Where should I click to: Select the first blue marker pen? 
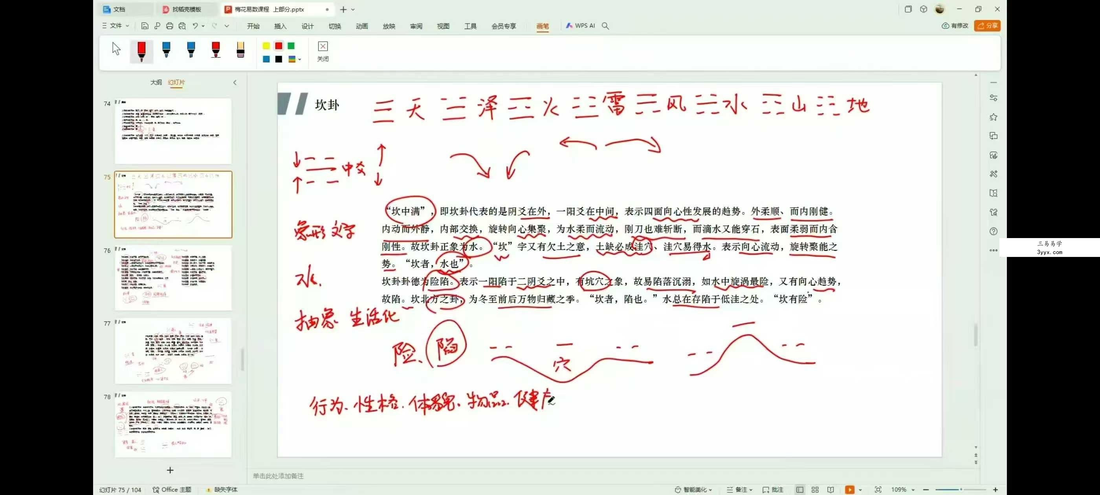tap(167, 49)
